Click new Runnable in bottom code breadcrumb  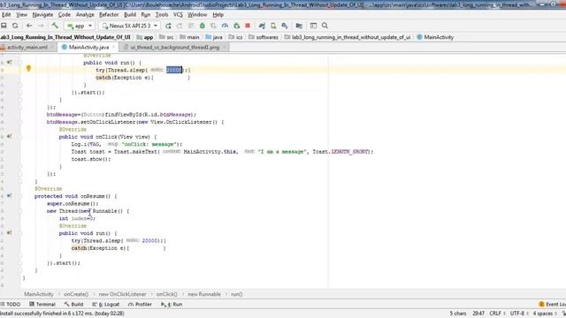point(204,294)
